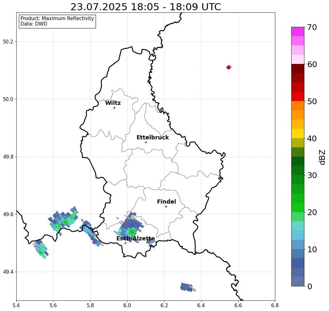The height and width of the screenshot is (311, 329).
Task: Click longitude axis tick '6.8'
Action: click(275, 305)
